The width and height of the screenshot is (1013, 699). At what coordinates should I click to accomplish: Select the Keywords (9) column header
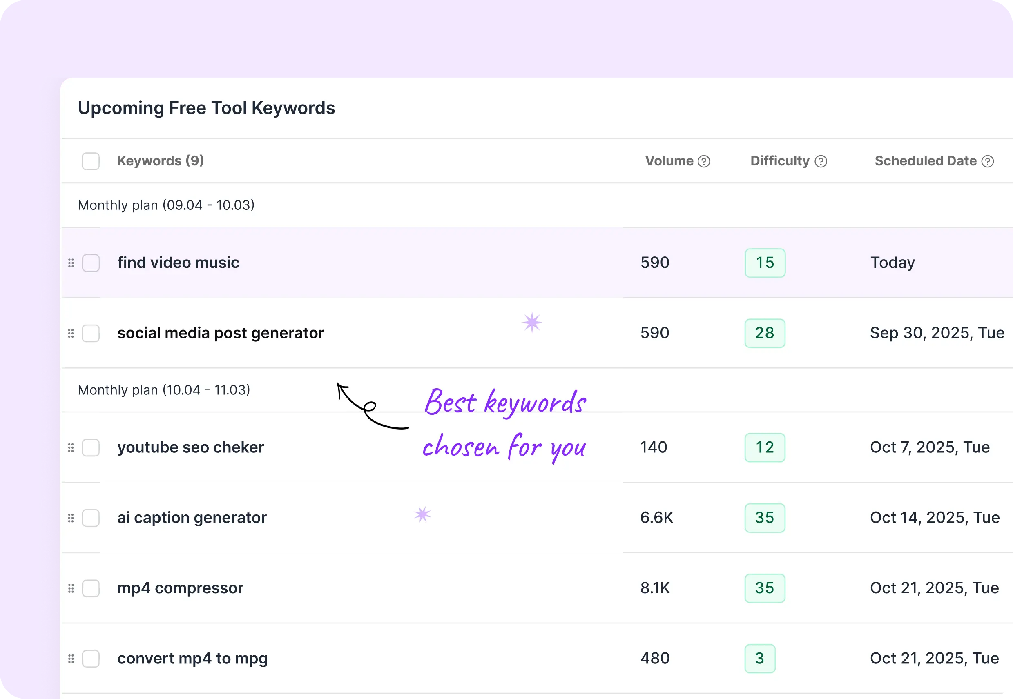click(x=161, y=161)
